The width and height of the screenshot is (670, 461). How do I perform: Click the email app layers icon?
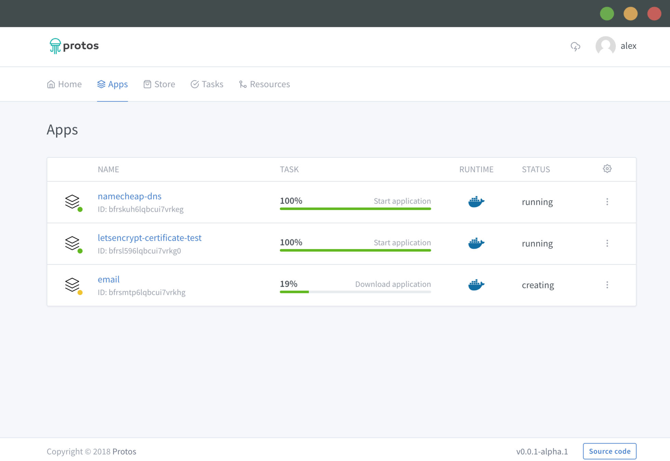[72, 285]
